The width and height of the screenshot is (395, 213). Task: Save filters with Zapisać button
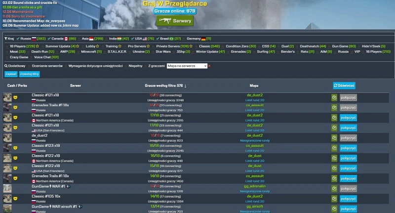pos(11,74)
